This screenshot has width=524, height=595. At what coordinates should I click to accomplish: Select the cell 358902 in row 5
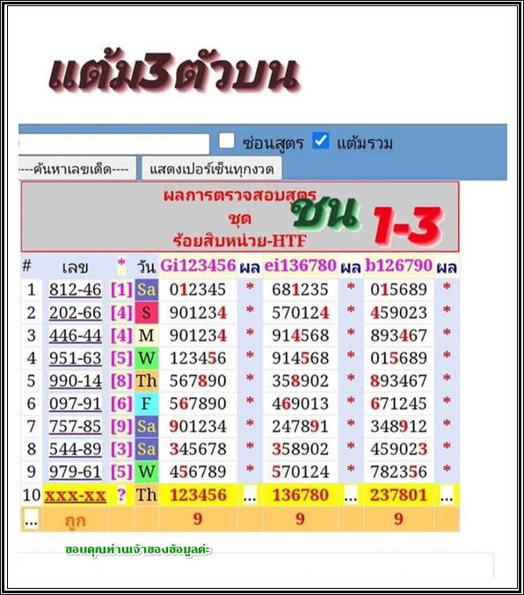pyautogui.click(x=300, y=381)
